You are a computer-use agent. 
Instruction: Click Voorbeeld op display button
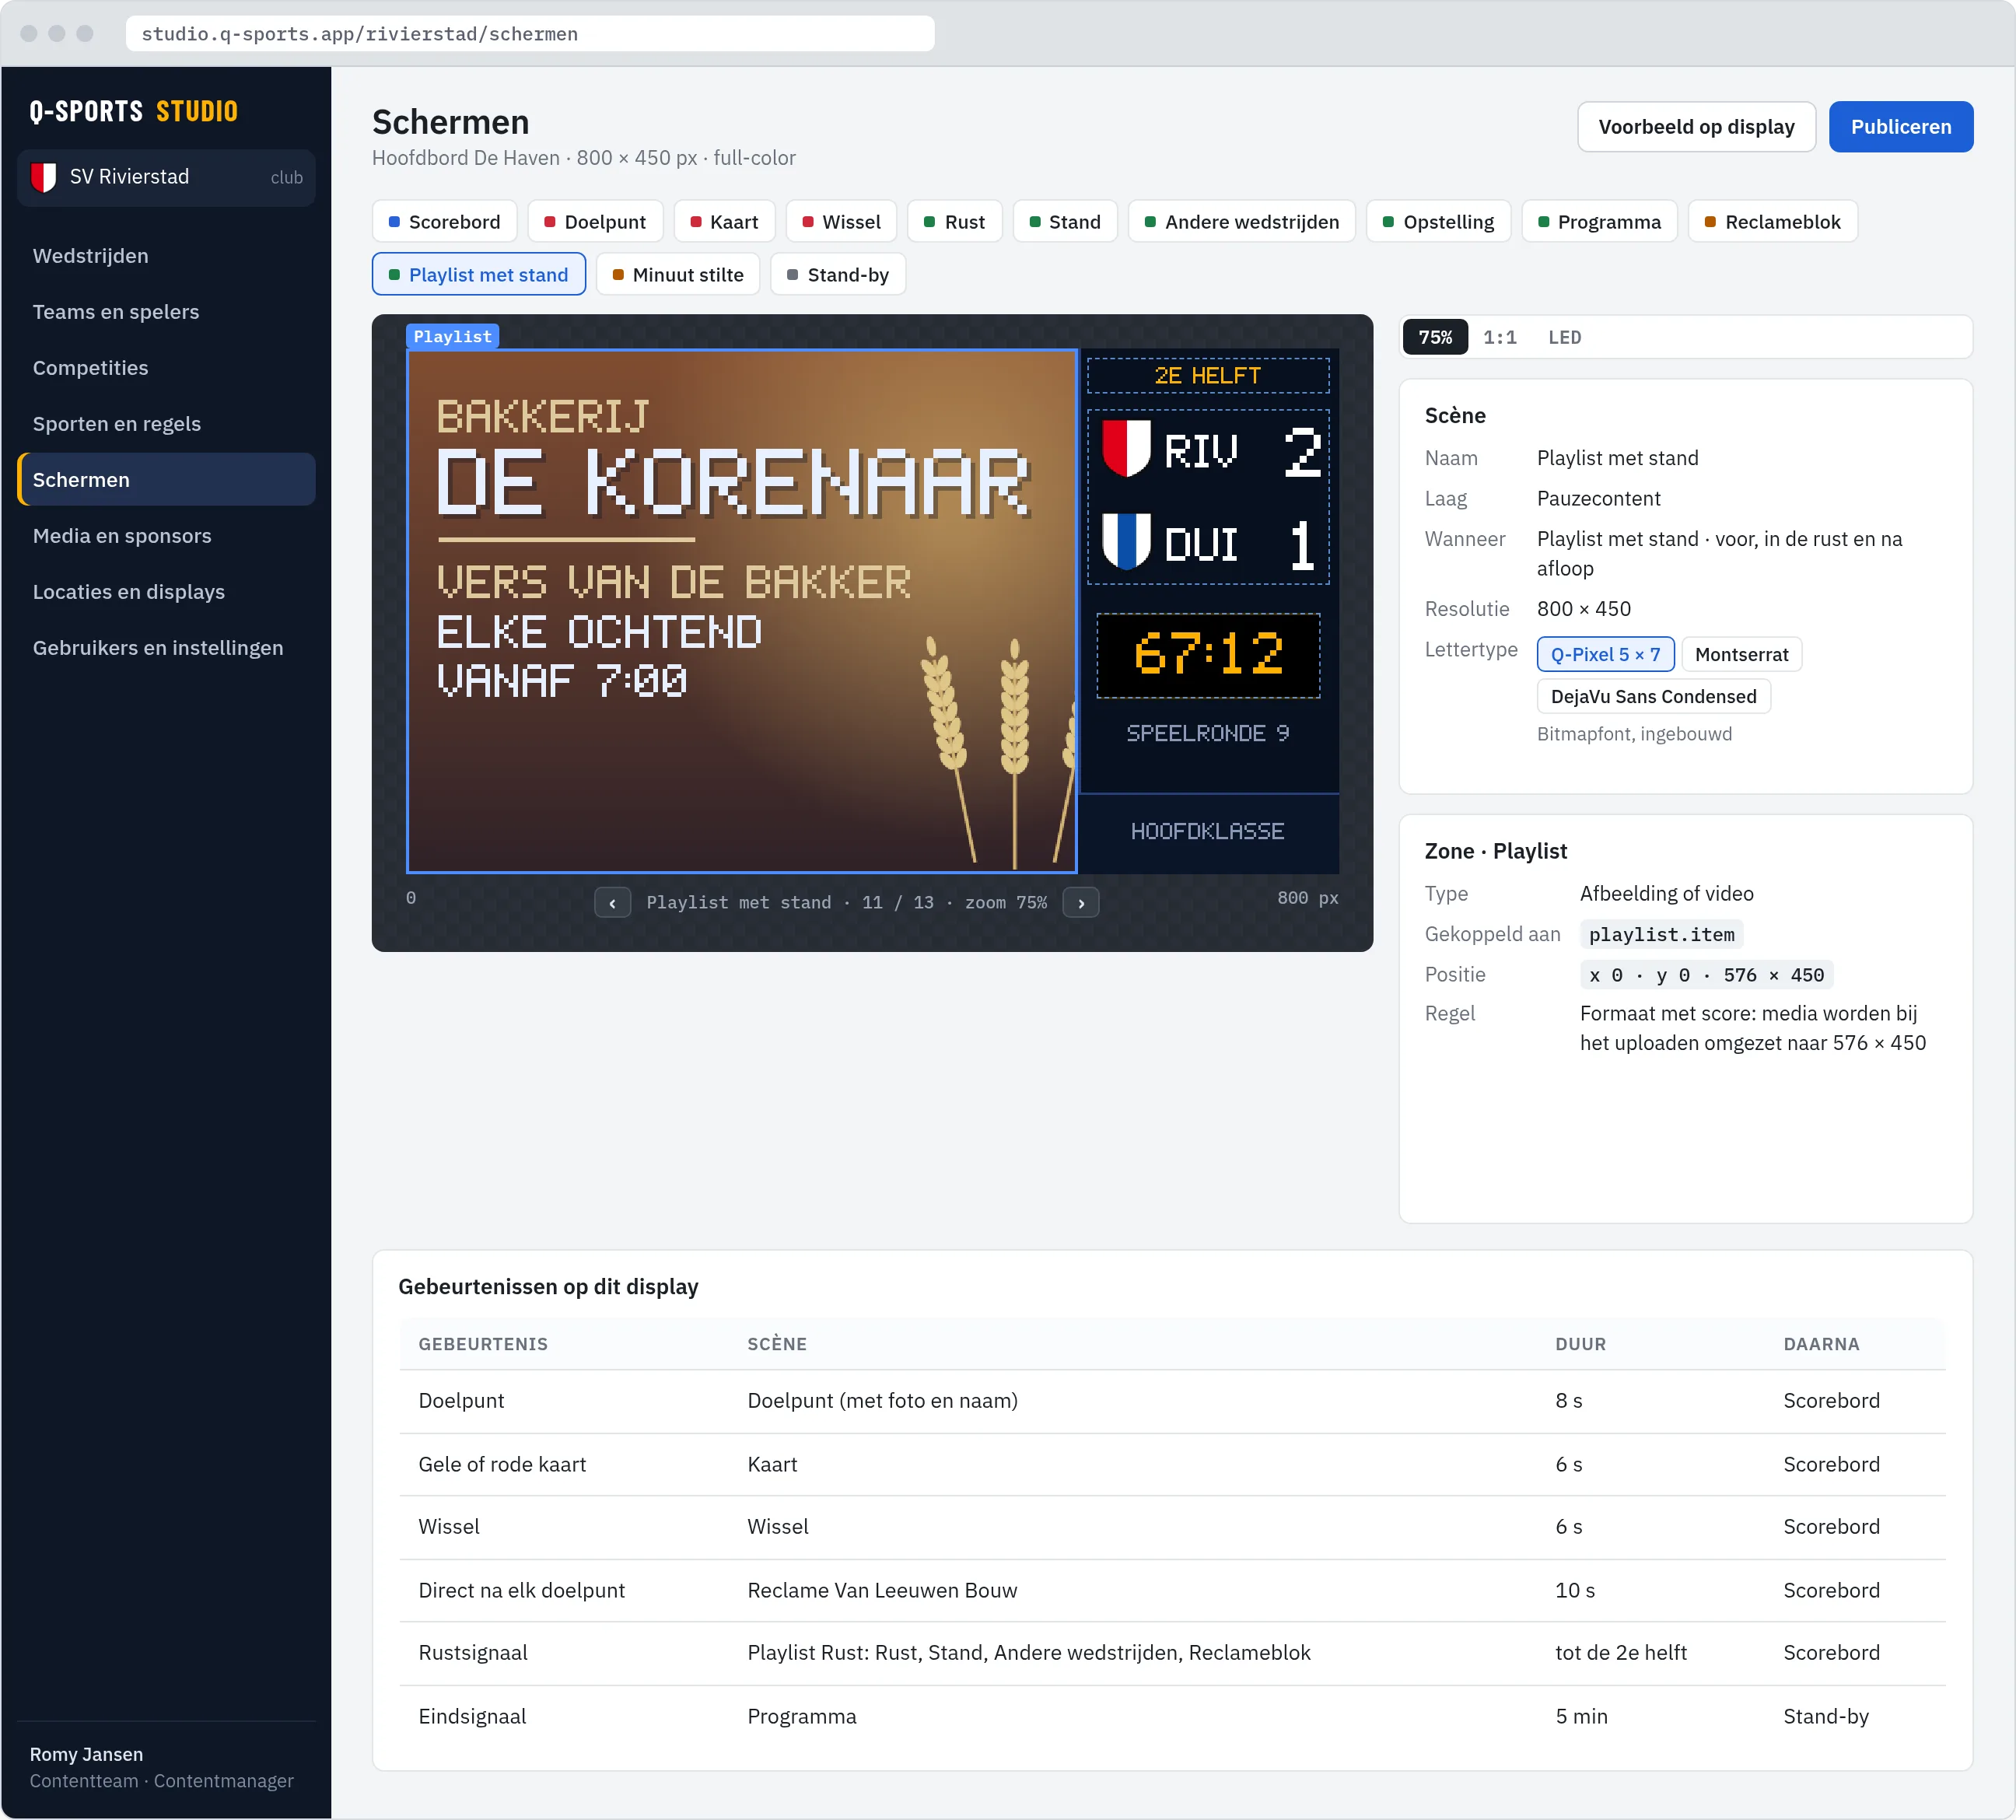(x=1696, y=127)
